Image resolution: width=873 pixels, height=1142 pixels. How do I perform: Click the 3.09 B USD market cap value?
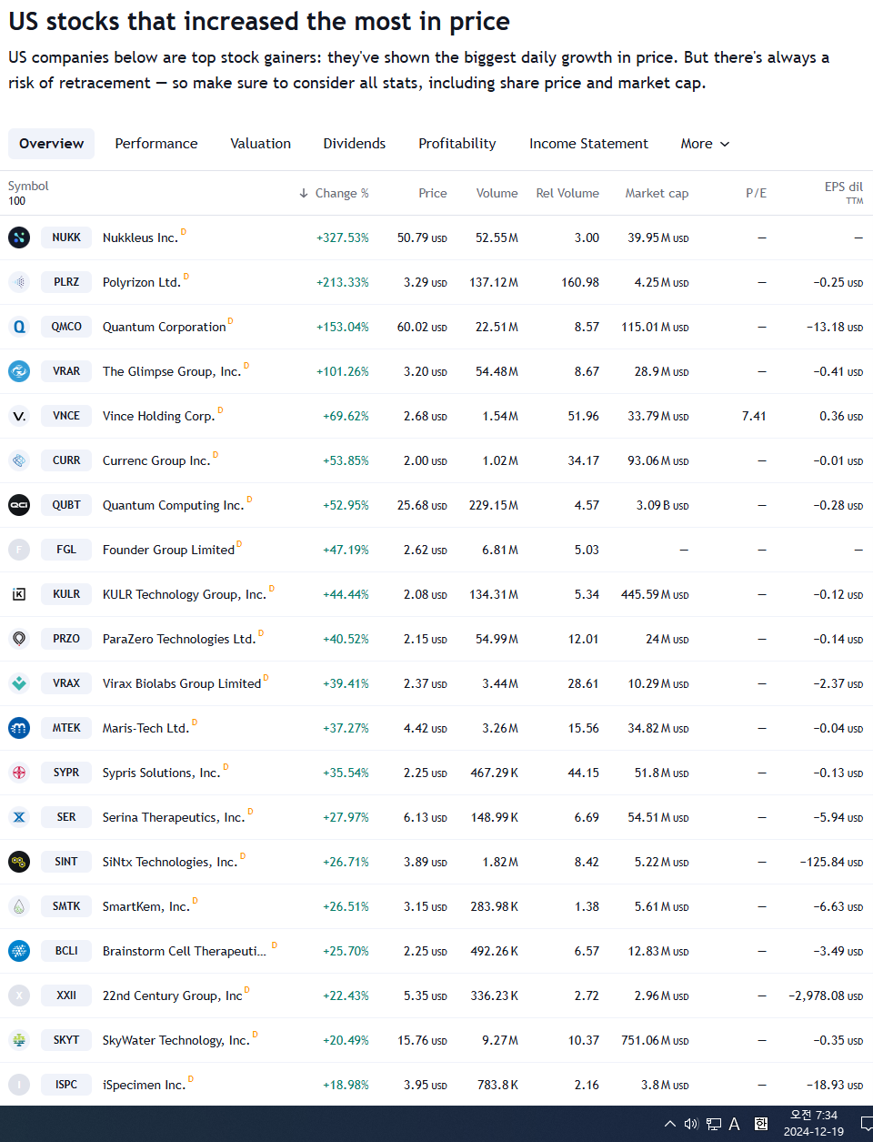coord(662,505)
